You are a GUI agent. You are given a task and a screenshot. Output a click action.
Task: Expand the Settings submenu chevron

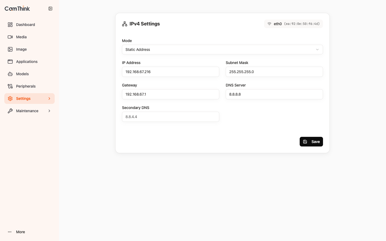(49, 99)
